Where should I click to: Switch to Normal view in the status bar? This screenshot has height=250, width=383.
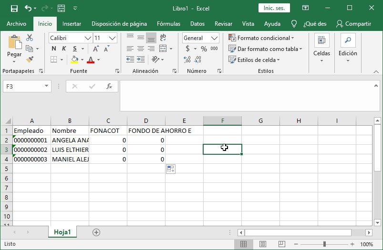click(x=244, y=244)
